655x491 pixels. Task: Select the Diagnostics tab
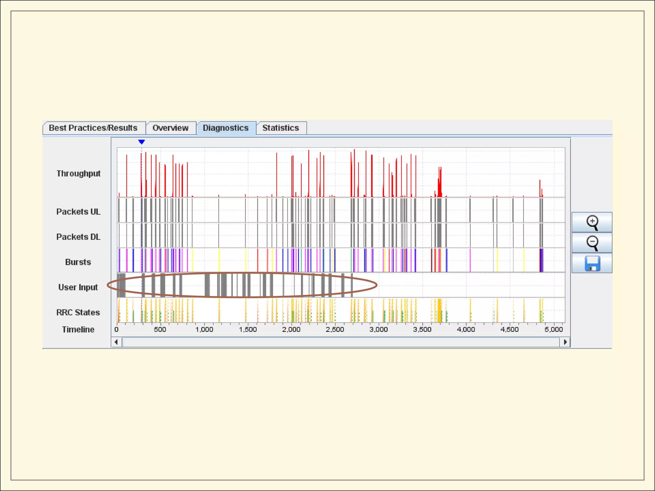point(225,128)
